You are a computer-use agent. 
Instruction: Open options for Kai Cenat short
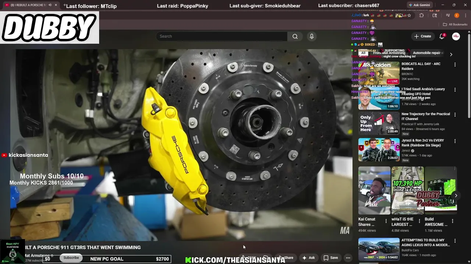(x=386, y=221)
